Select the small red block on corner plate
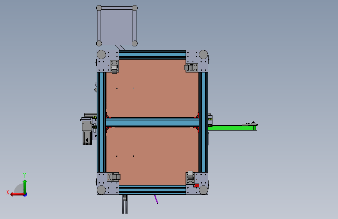Viewport: 338px width, 219px height. point(196,185)
